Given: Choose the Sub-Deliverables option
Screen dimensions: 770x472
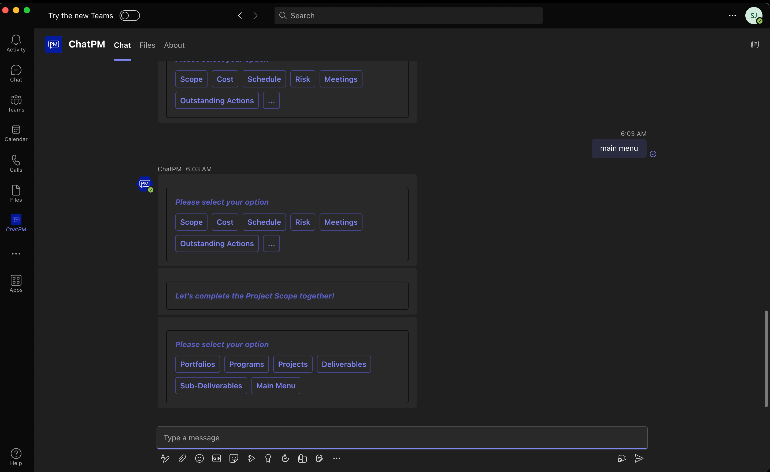Looking at the screenshot, I should (x=211, y=385).
